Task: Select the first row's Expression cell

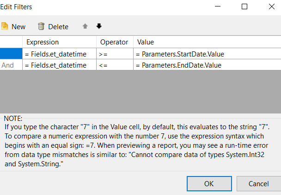Action: click(59, 54)
